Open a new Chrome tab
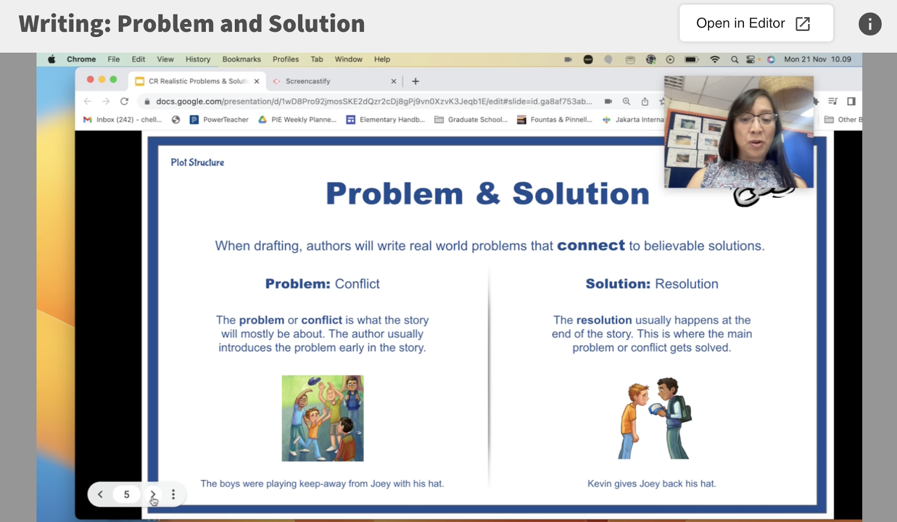Screen dimensions: 897x522 (415, 81)
